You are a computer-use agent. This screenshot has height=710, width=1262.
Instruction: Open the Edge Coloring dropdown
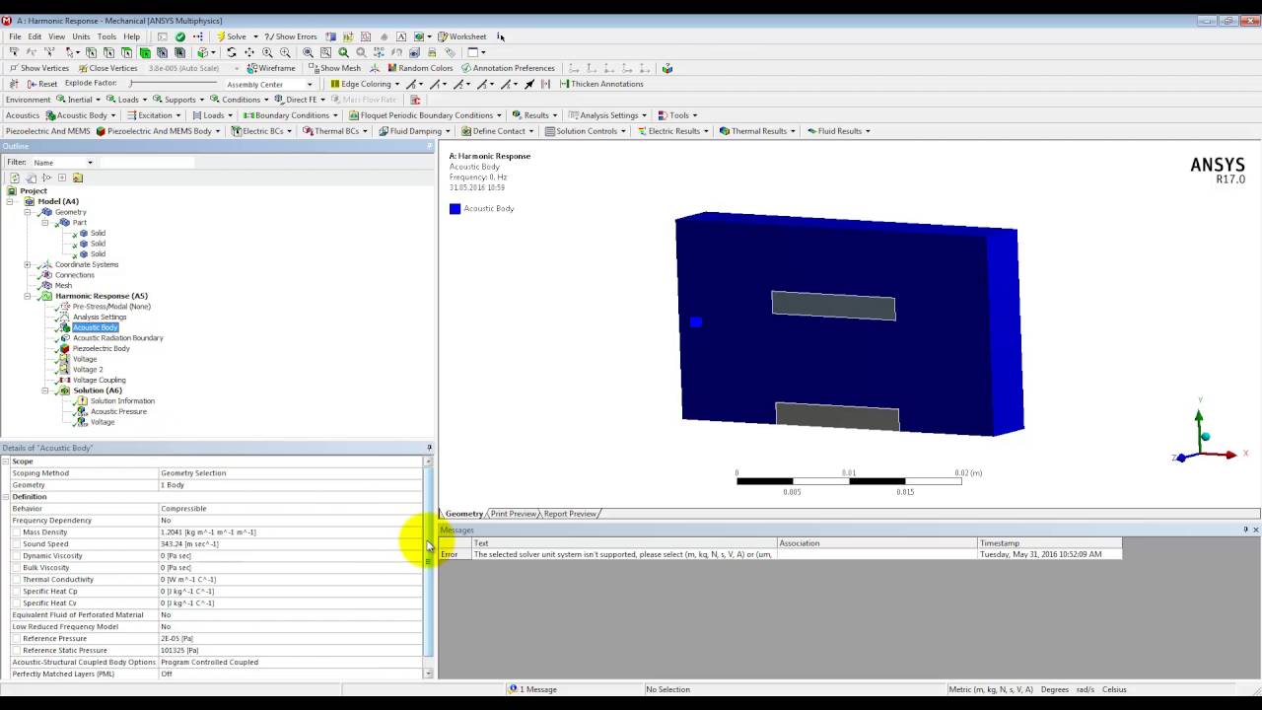point(365,84)
